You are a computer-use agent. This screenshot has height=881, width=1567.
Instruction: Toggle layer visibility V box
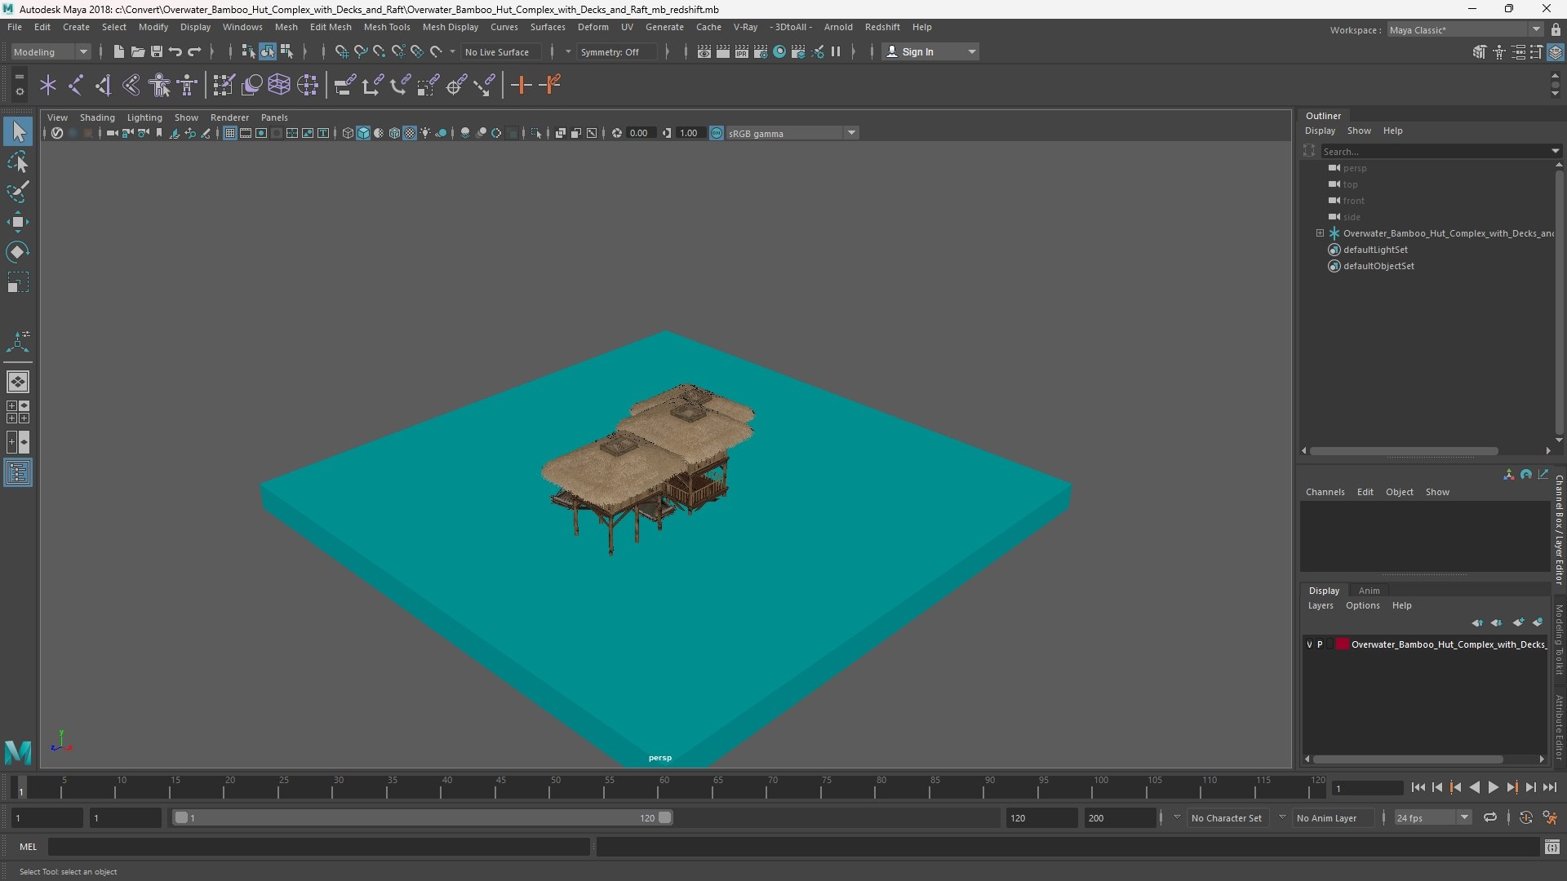click(1310, 644)
